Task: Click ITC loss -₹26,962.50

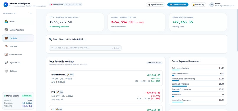Action: [153, 93]
